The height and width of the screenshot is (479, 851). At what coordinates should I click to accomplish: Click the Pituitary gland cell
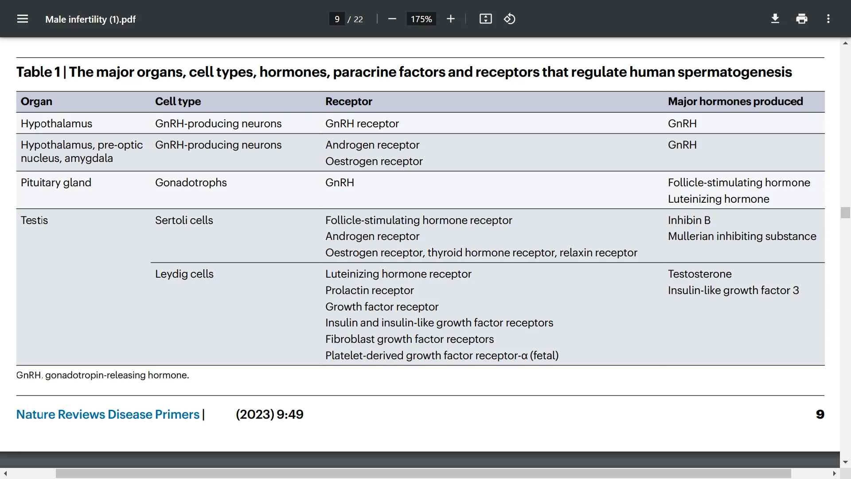click(56, 183)
